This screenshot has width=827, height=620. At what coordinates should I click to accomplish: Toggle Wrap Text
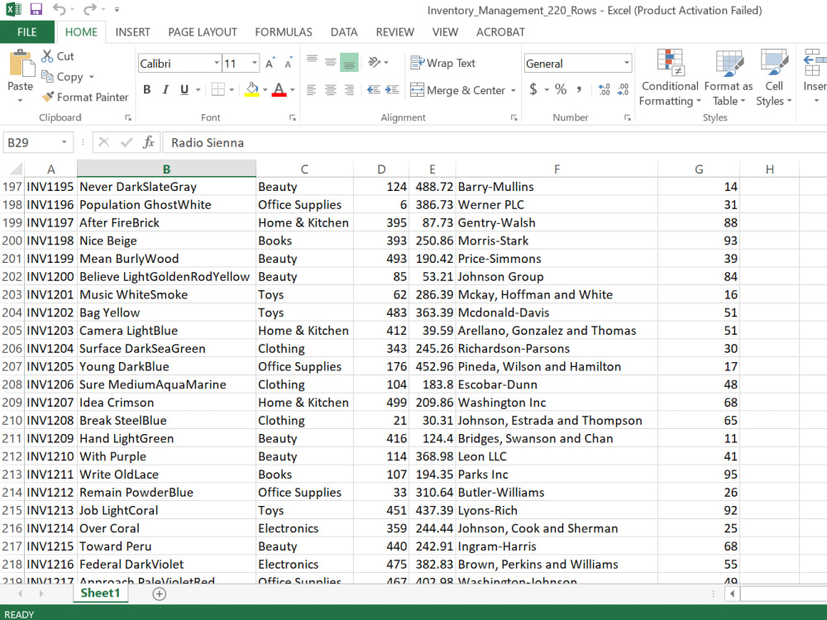443,64
